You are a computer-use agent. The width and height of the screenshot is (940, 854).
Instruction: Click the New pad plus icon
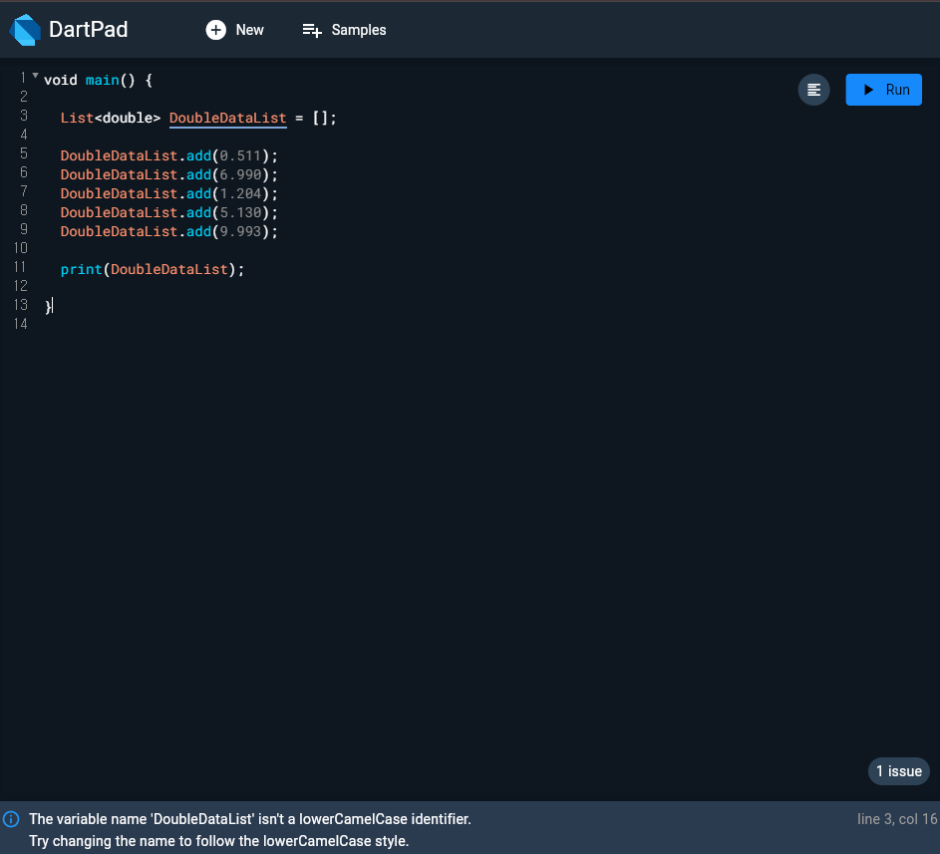pyautogui.click(x=216, y=30)
